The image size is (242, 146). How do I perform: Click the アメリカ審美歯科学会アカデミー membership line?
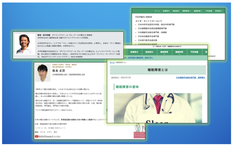coord(54,110)
